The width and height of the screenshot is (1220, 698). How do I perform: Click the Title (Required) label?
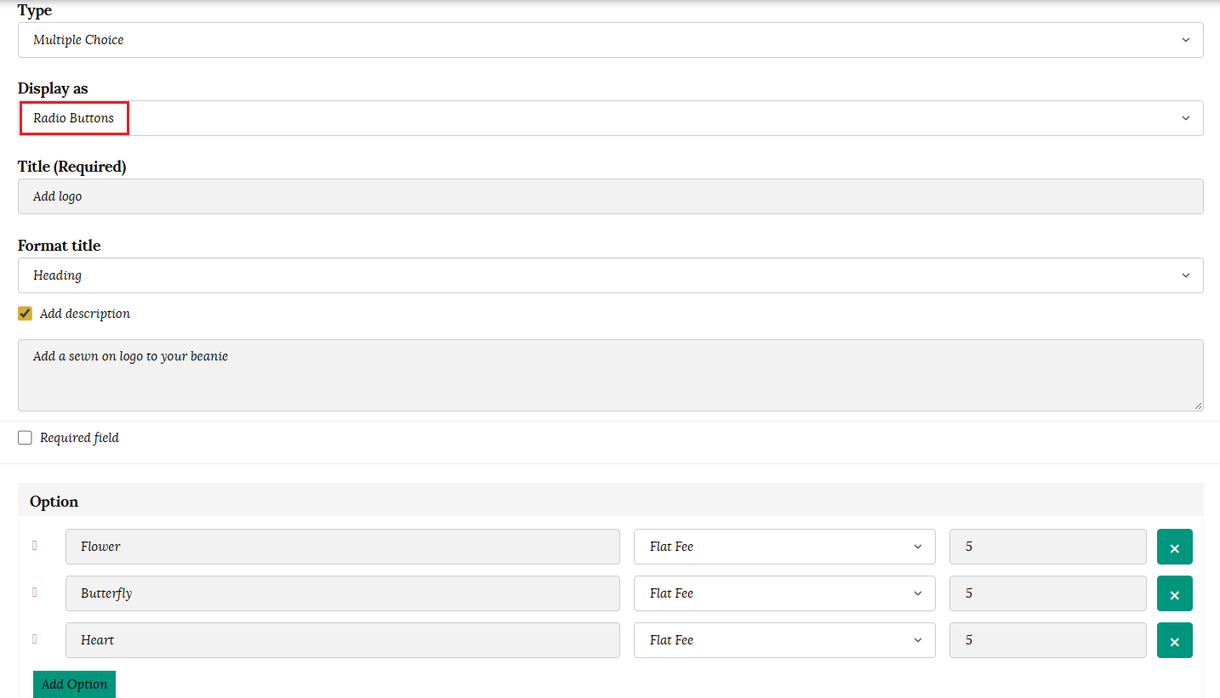click(x=72, y=167)
